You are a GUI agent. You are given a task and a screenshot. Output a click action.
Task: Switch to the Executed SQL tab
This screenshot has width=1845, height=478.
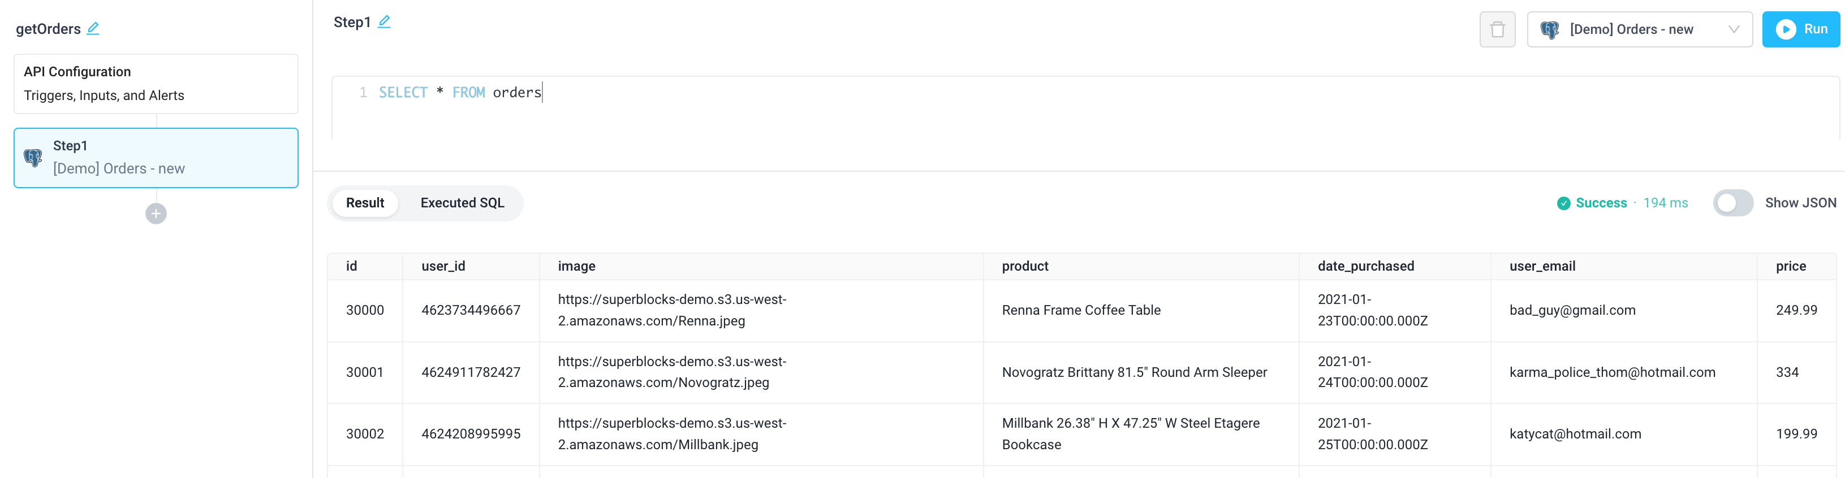(462, 202)
